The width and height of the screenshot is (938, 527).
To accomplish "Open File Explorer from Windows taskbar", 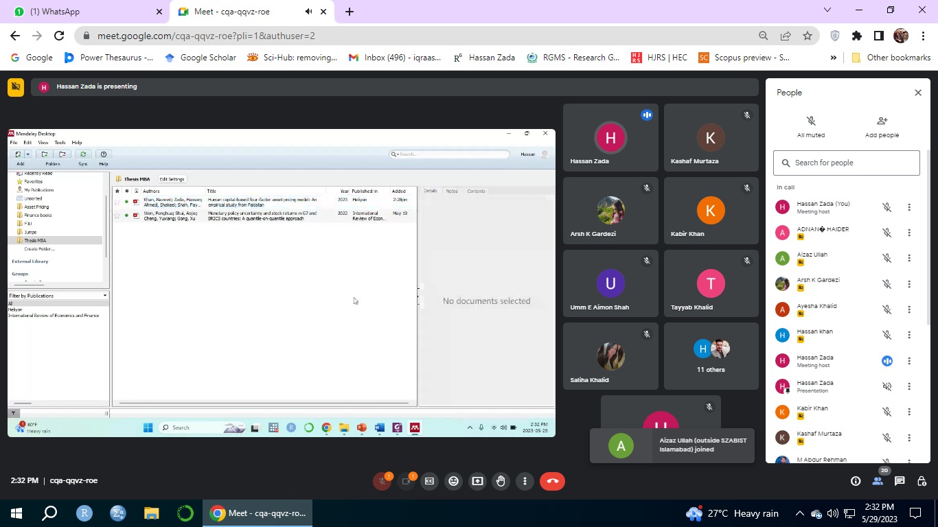I will 151,513.
